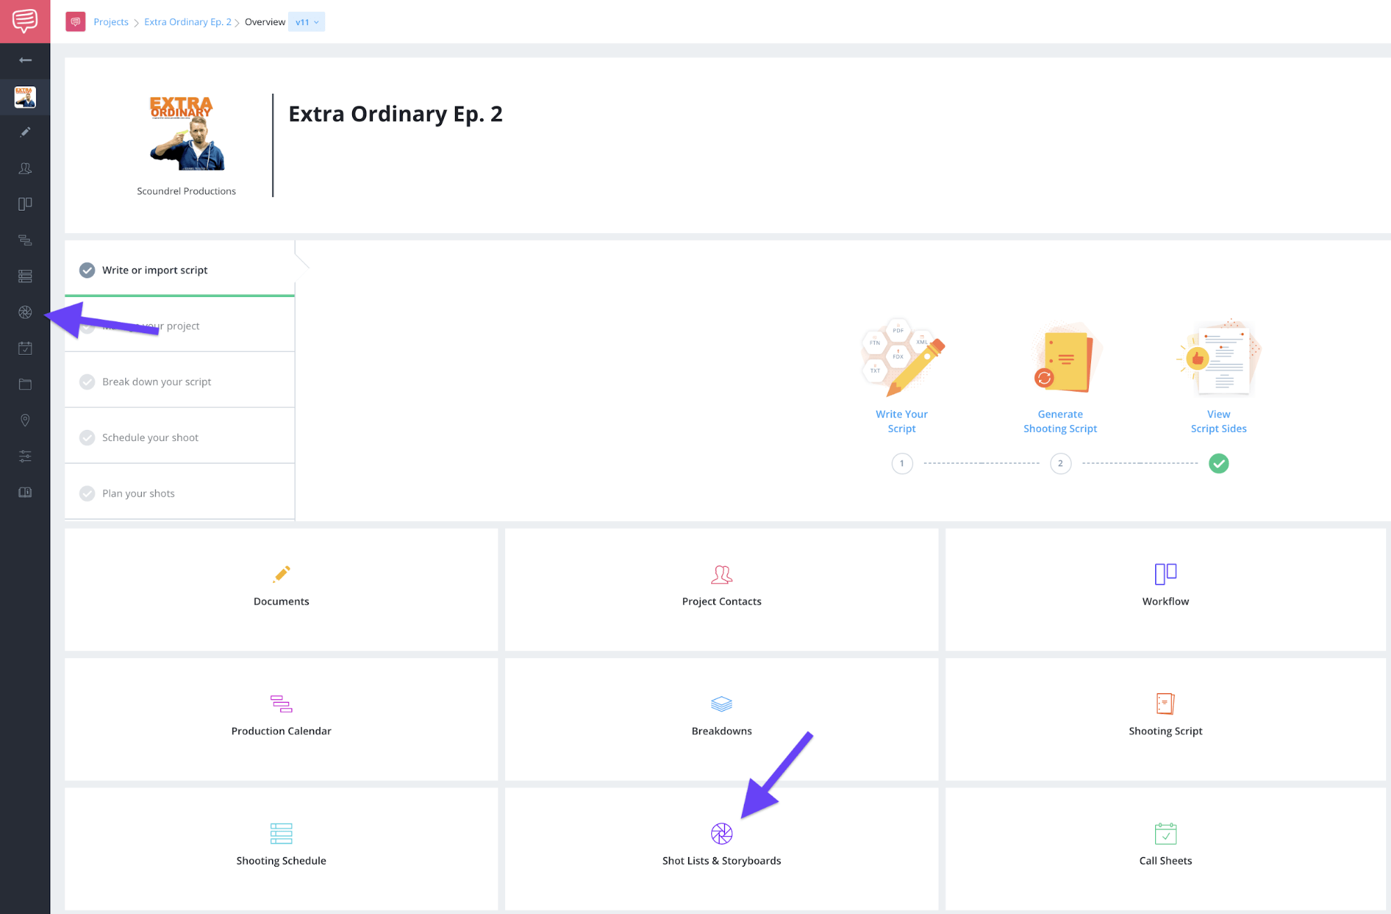The height and width of the screenshot is (914, 1391).
Task: Expand the version selector dropdown v11
Action: [307, 22]
